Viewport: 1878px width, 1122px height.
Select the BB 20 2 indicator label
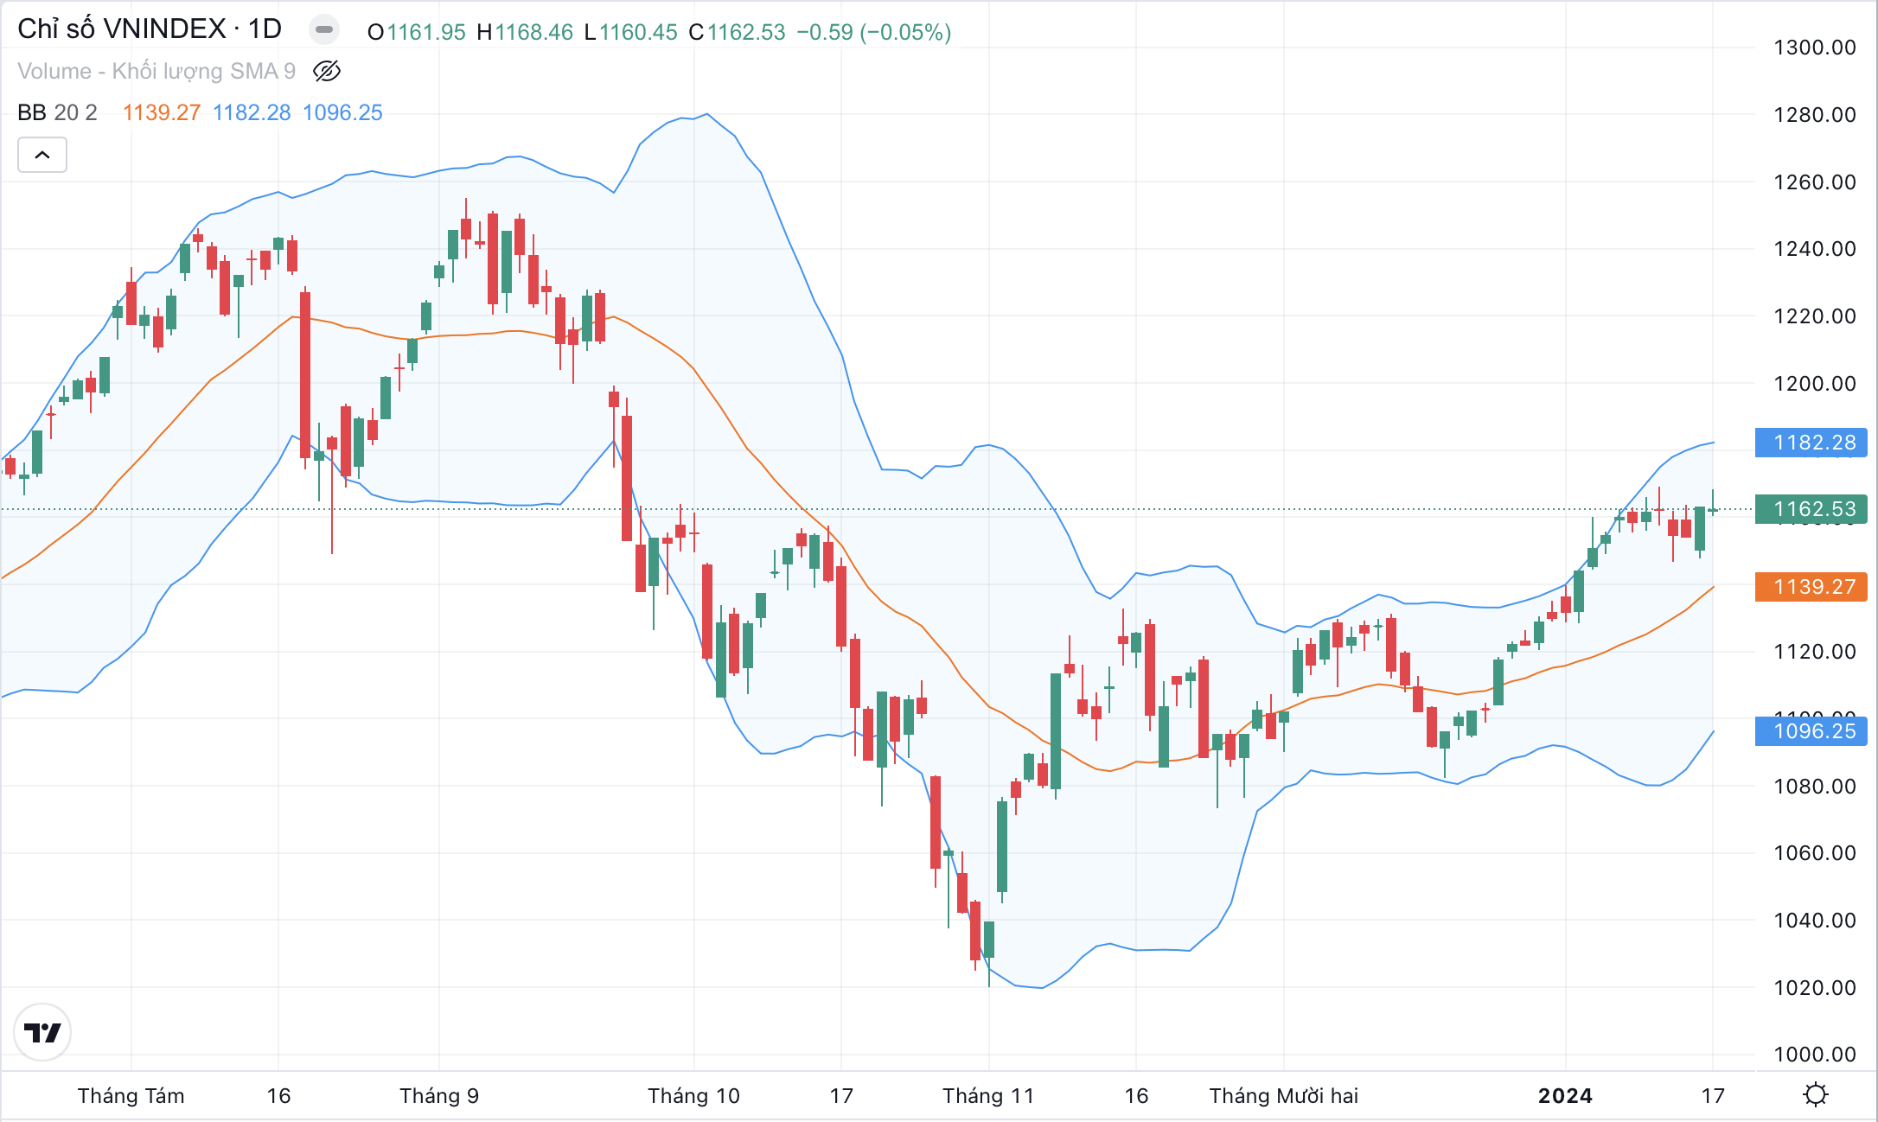coord(57,112)
